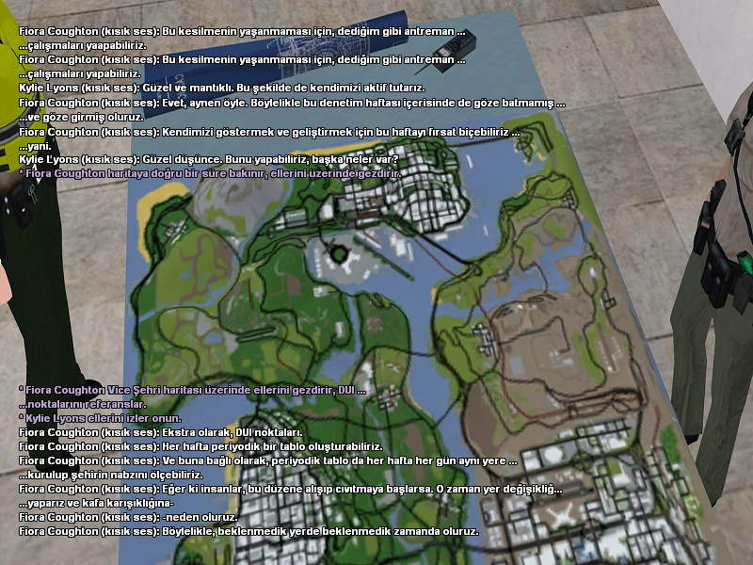Click line "...kurulup şehirin nabzını ölçebiliriz."
Viewport: 753px width, 565px height.
point(111,475)
